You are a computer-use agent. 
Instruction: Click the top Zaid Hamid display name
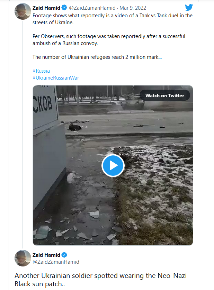click(46, 8)
